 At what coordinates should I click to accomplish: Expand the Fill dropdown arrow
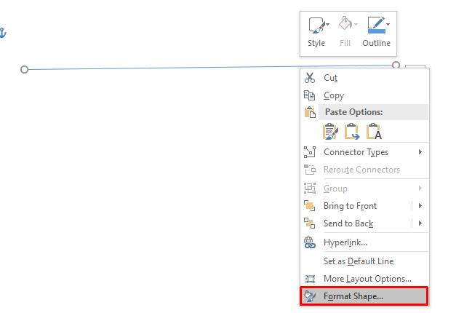[356, 24]
